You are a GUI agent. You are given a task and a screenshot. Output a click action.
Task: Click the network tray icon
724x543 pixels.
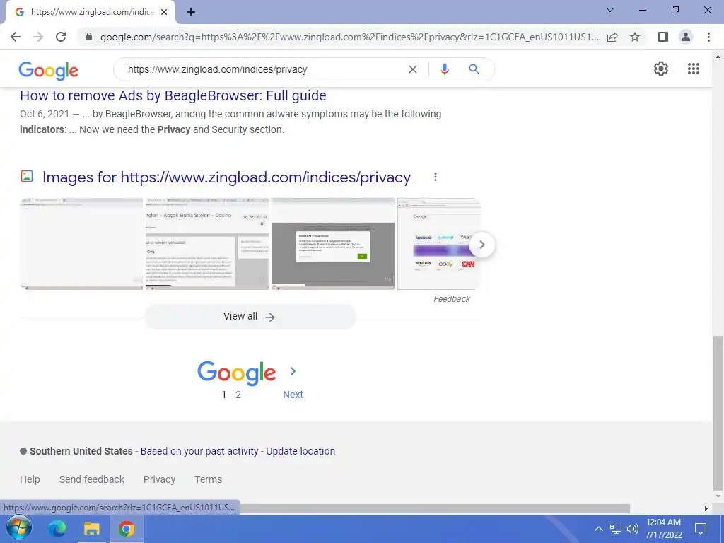pos(616,529)
